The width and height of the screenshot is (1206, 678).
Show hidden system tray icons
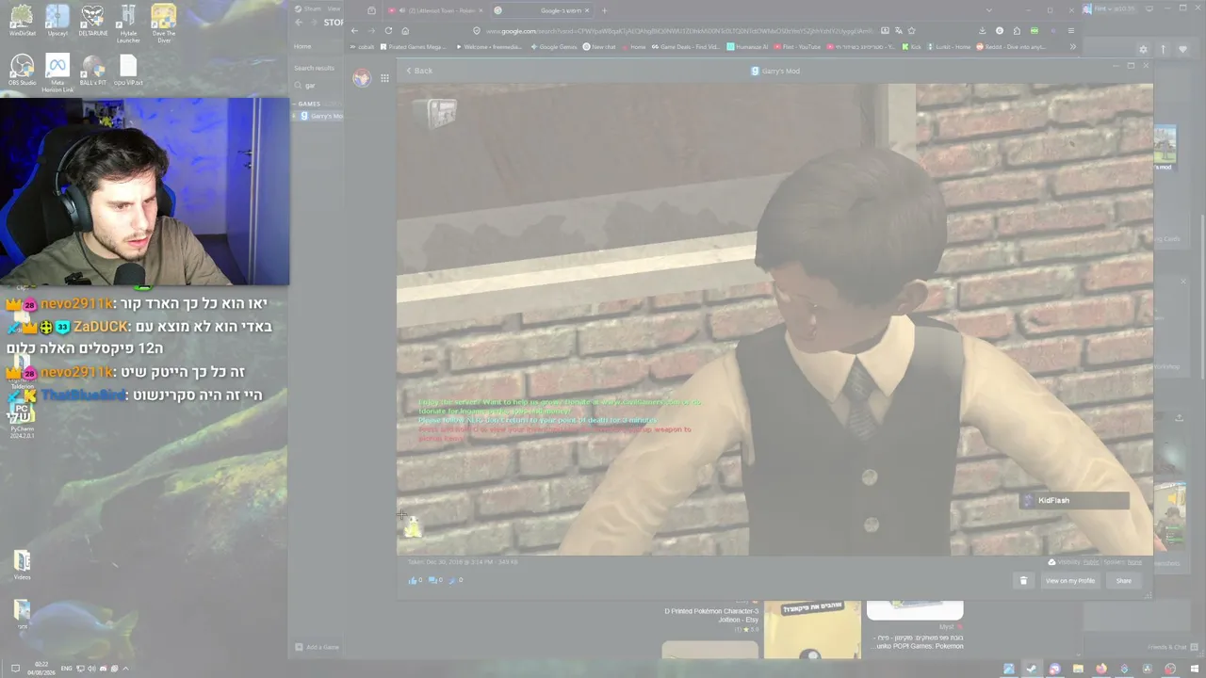[125, 669]
